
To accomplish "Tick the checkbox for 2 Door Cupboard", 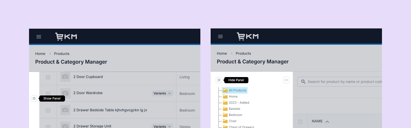I will [48, 77].
